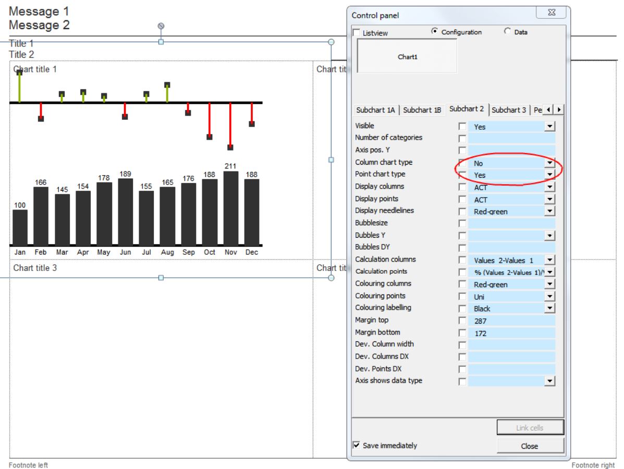Tick the Bubblesize checkbox
The width and height of the screenshot is (624, 469).
462,224
